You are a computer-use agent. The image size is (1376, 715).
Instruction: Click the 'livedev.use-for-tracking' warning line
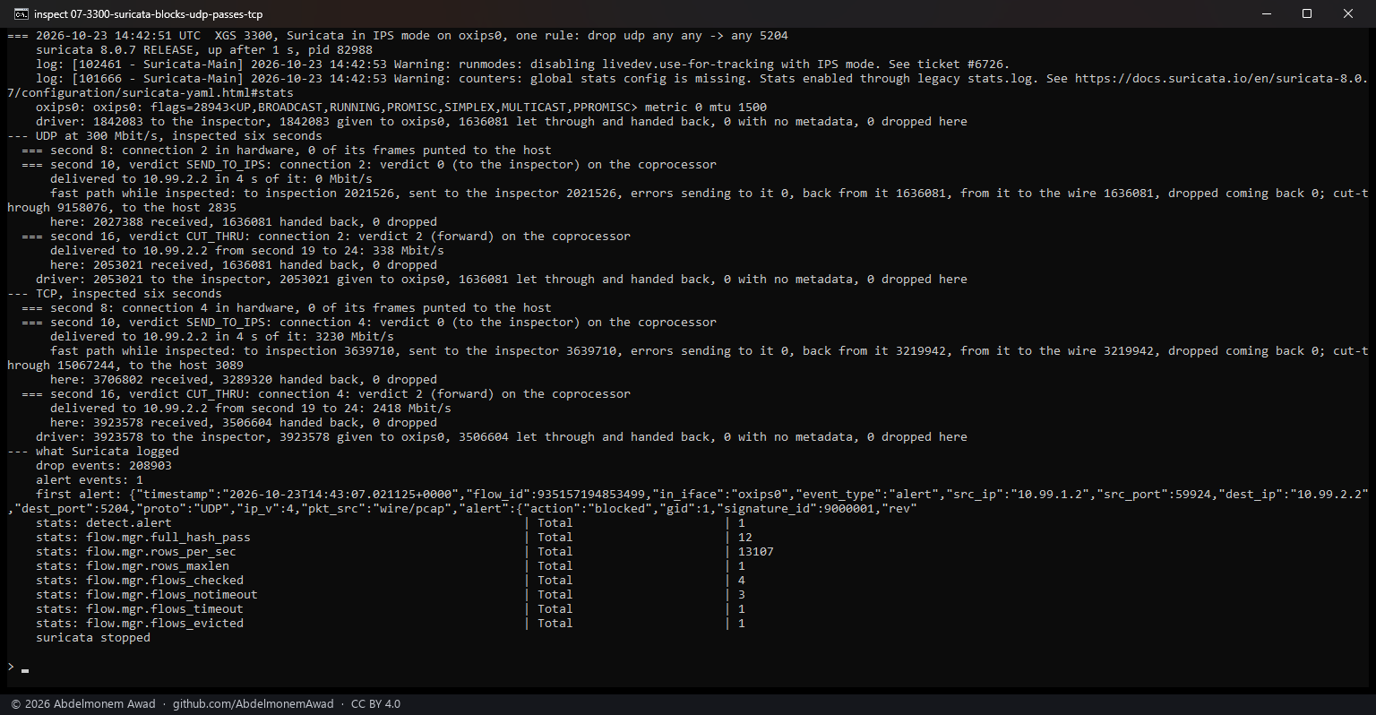(x=523, y=65)
